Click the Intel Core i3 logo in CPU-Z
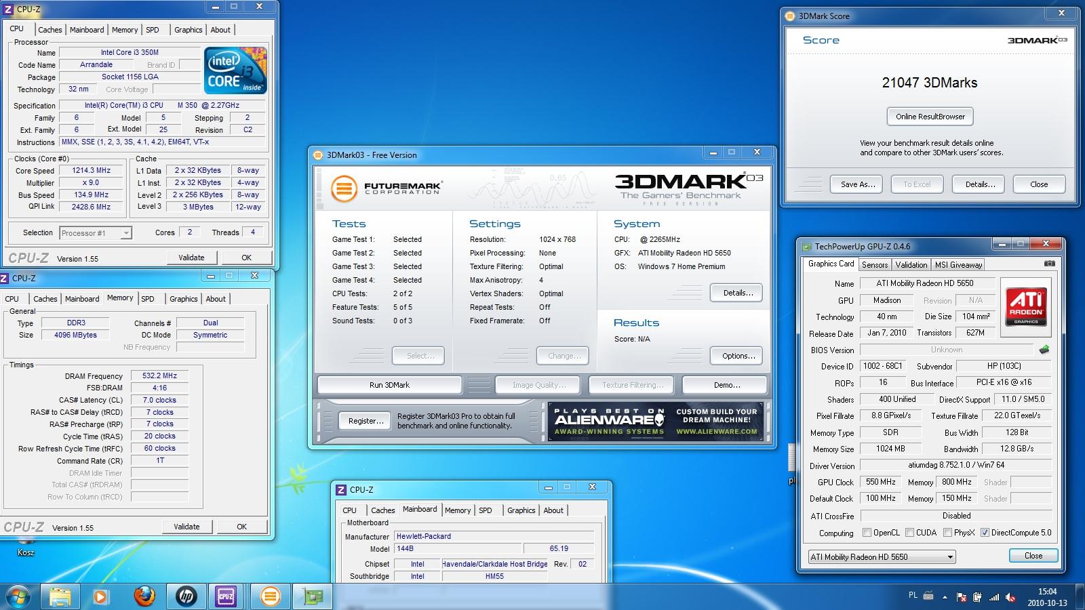This screenshot has width=1085, height=610. point(235,70)
